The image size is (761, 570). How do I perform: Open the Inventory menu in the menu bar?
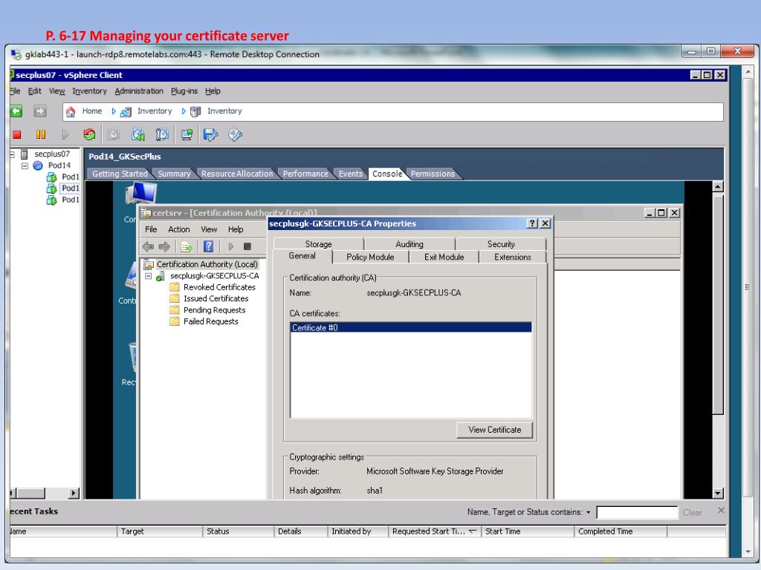point(89,91)
